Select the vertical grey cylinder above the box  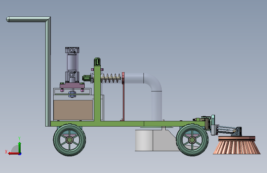coord(72,62)
